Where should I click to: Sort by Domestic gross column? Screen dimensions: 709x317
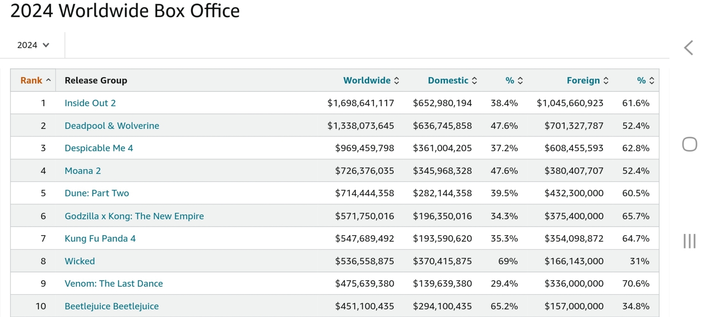click(452, 80)
